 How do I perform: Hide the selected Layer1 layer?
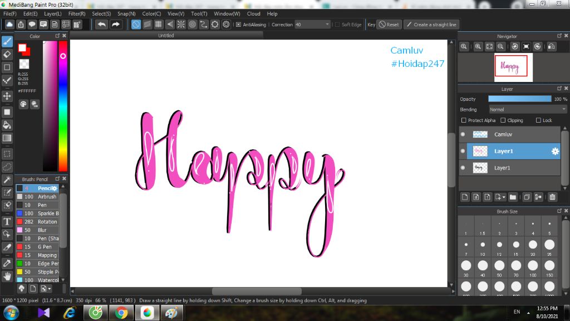click(463, 151)
